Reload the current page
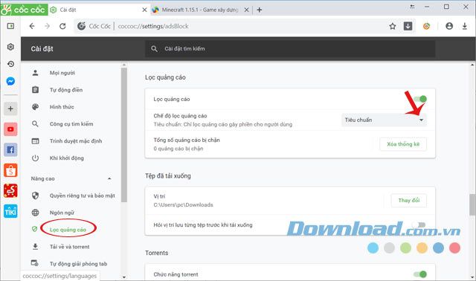The width and height of the screenshot is (476, 281). tap(62, 26)
